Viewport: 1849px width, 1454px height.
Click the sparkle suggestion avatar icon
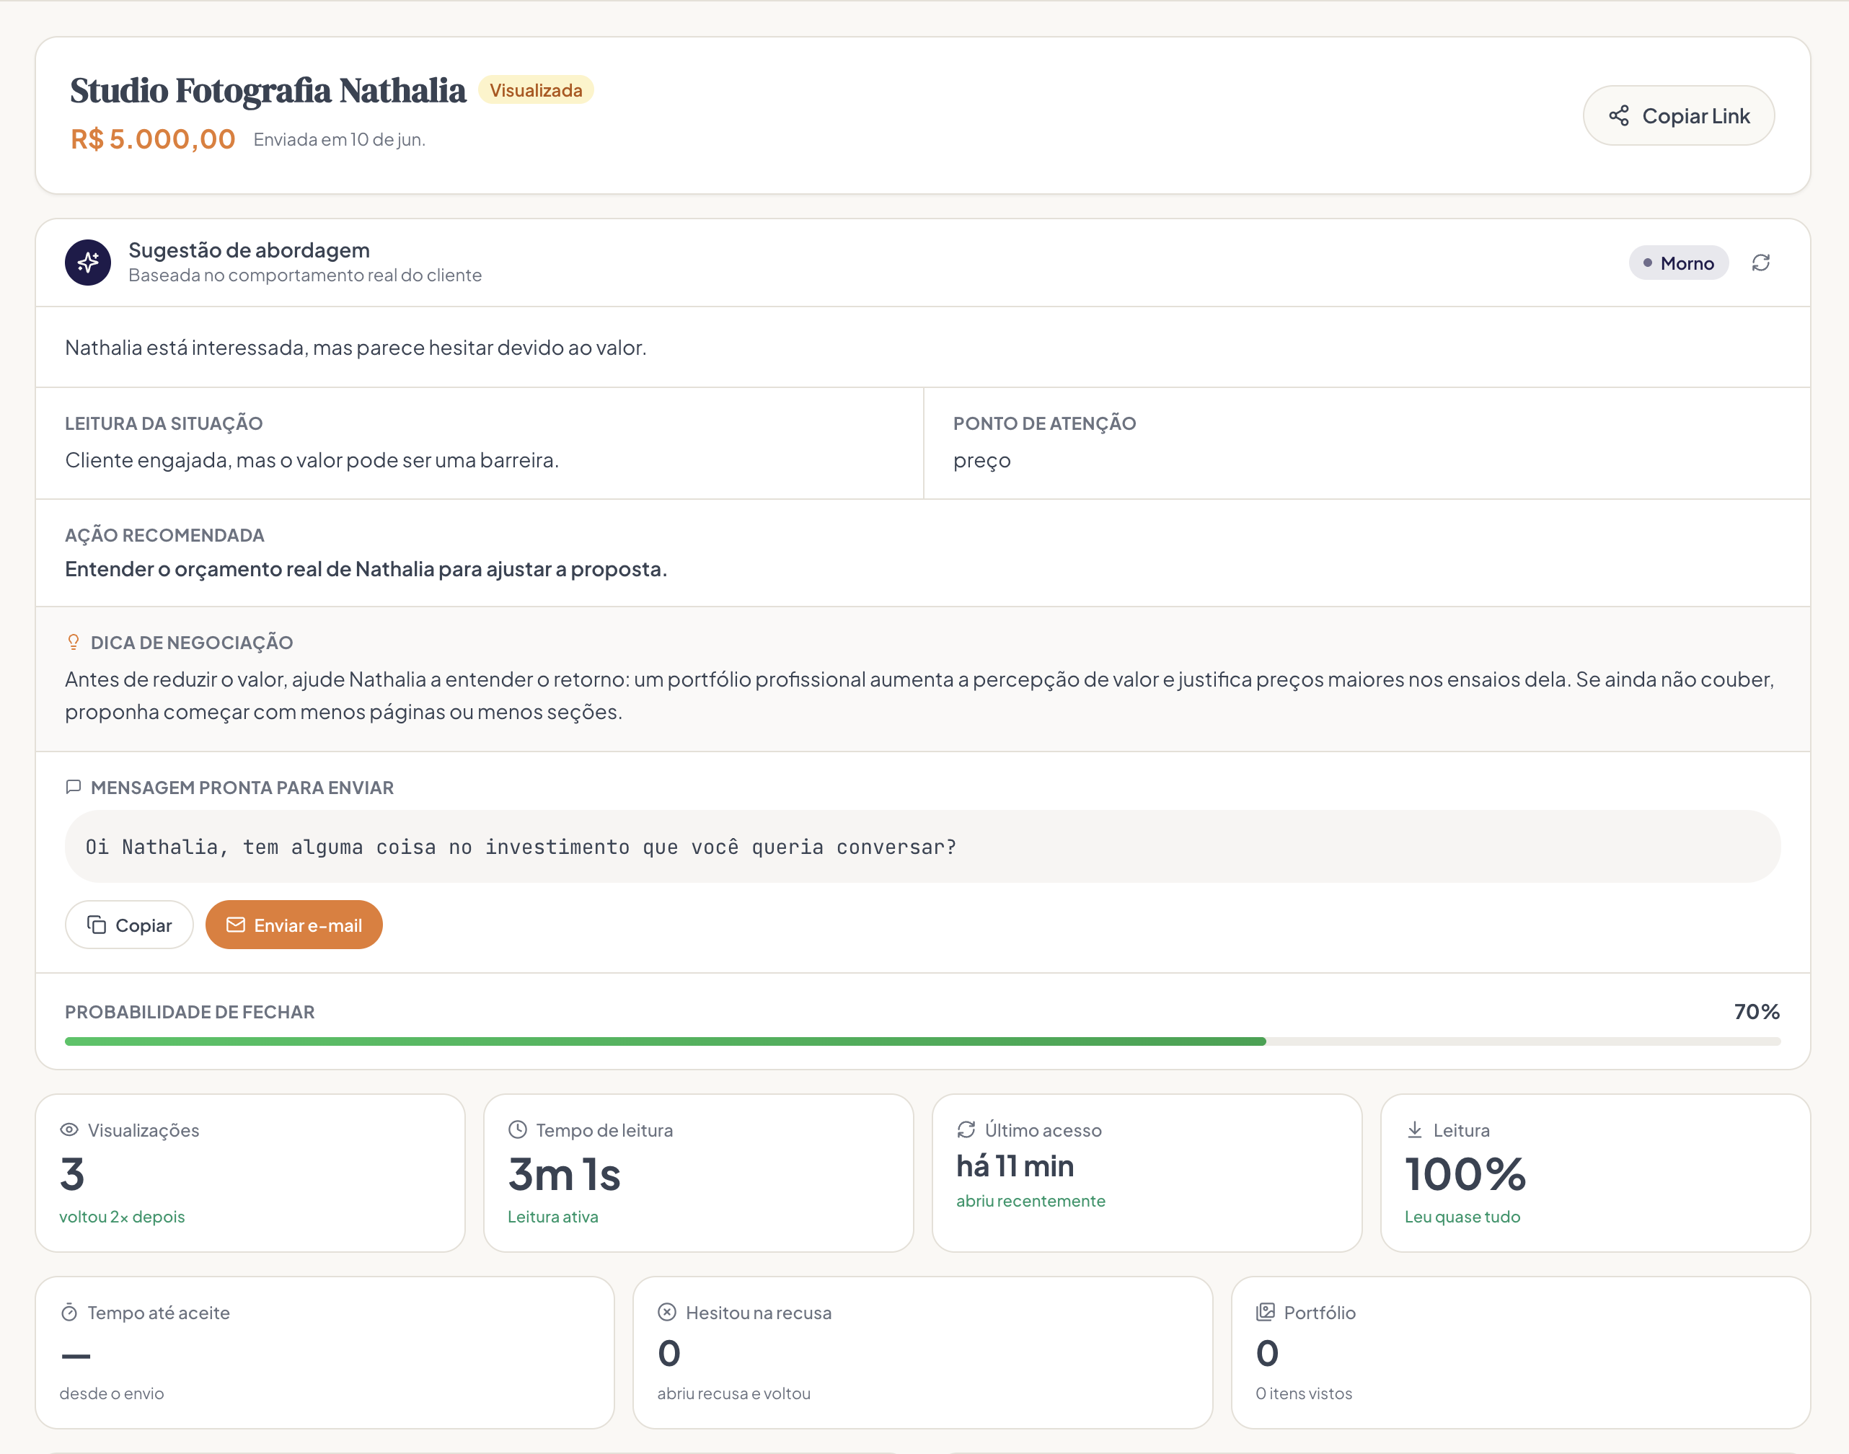pyautogui.click(x=88, y=263)
